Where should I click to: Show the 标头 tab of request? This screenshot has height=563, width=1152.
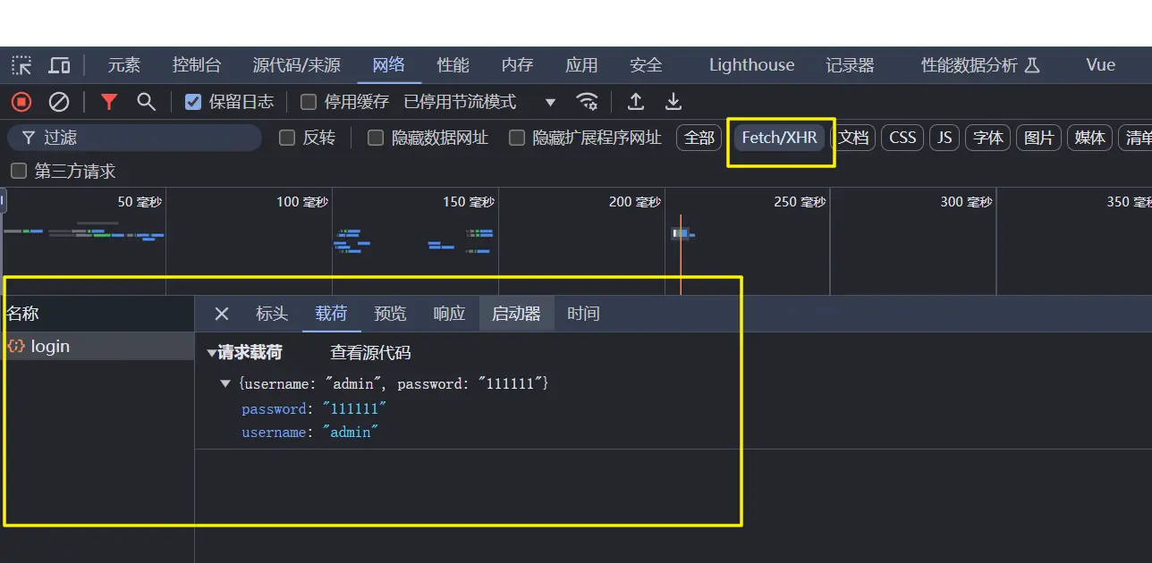pyautogui.click(x=272, y=314)
